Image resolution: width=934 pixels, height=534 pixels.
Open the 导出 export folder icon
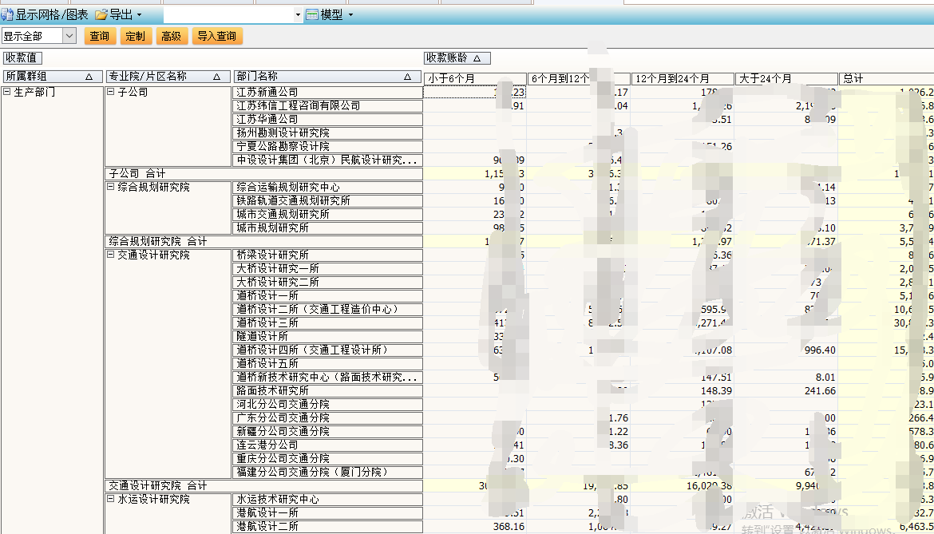101,15
